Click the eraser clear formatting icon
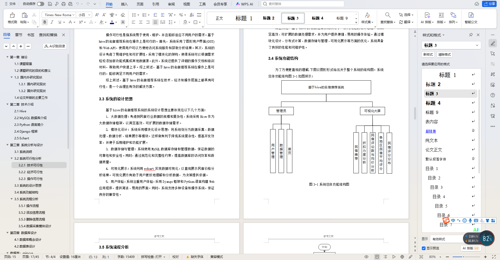The height and width of the screenshot is (260, 500). [123, 15]
